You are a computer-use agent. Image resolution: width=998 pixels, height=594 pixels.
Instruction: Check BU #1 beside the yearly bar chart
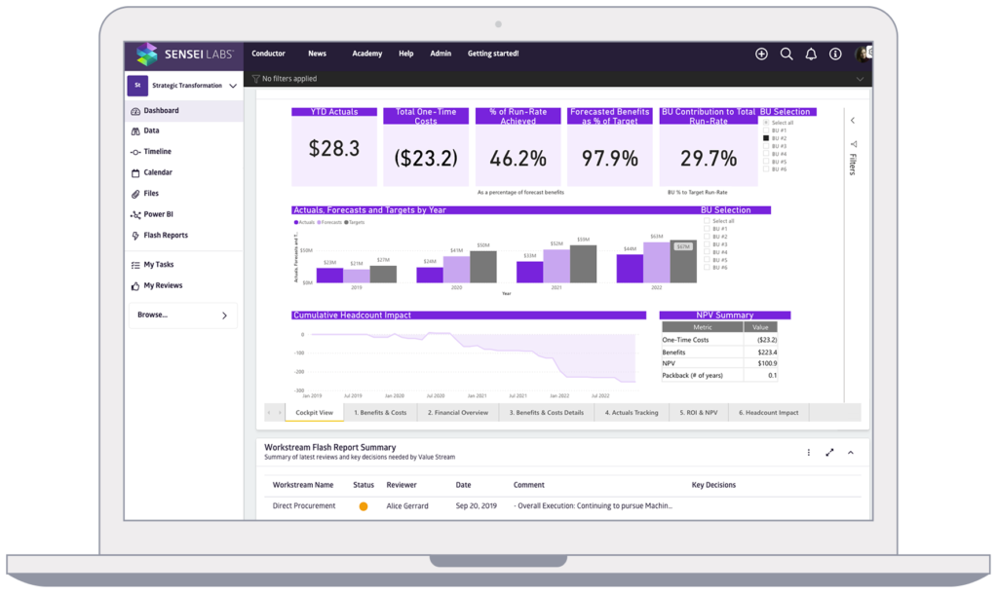point(708,229)
